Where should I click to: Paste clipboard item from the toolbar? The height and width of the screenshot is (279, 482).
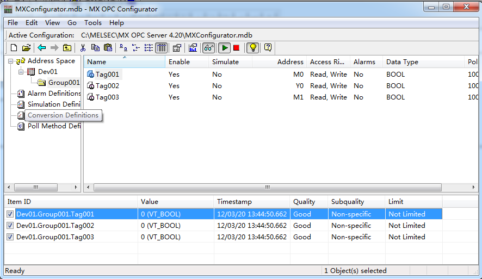tap(108, 48)
